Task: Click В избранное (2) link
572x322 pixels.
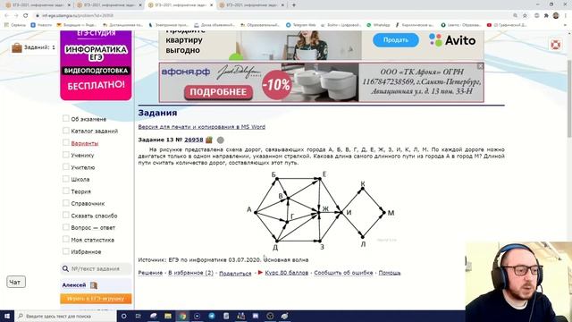Action: pos(190,273)
